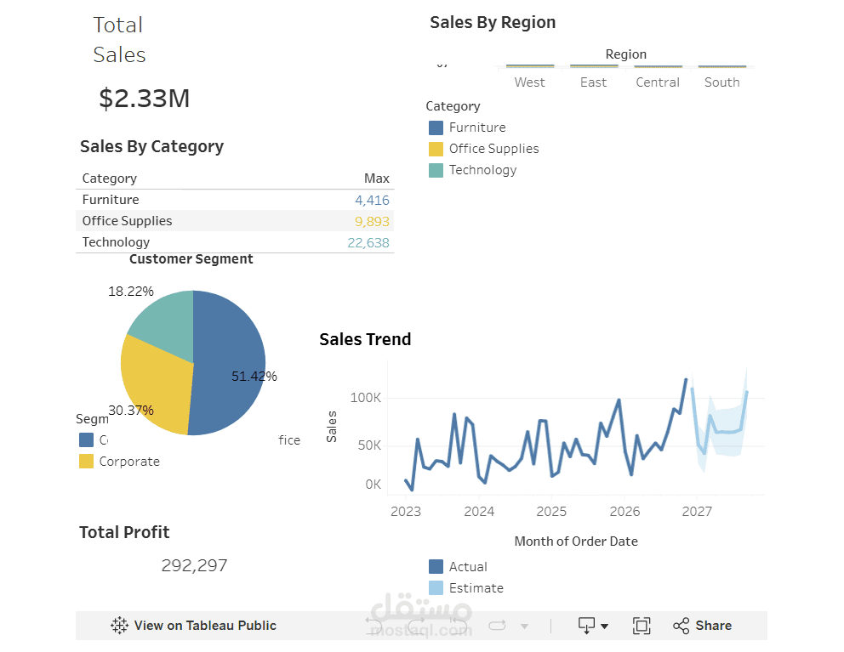Click the 9,893 max value

(x=372, y=221)
